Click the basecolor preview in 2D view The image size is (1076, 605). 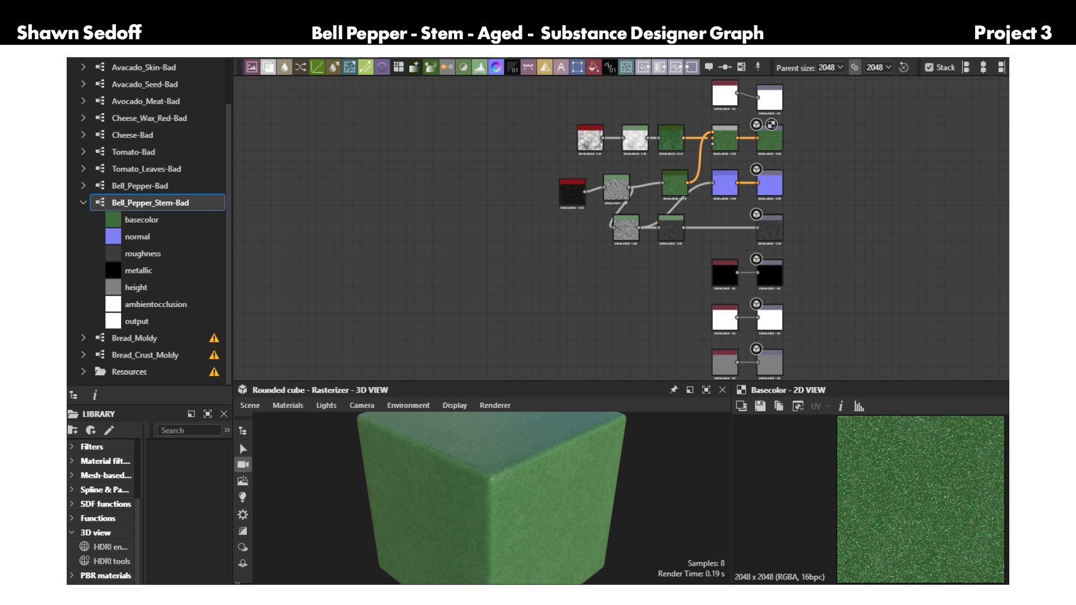(x=920, y=499)
